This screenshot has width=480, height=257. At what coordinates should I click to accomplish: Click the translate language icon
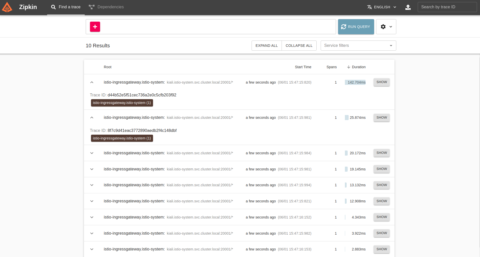(x=370, y=7)
